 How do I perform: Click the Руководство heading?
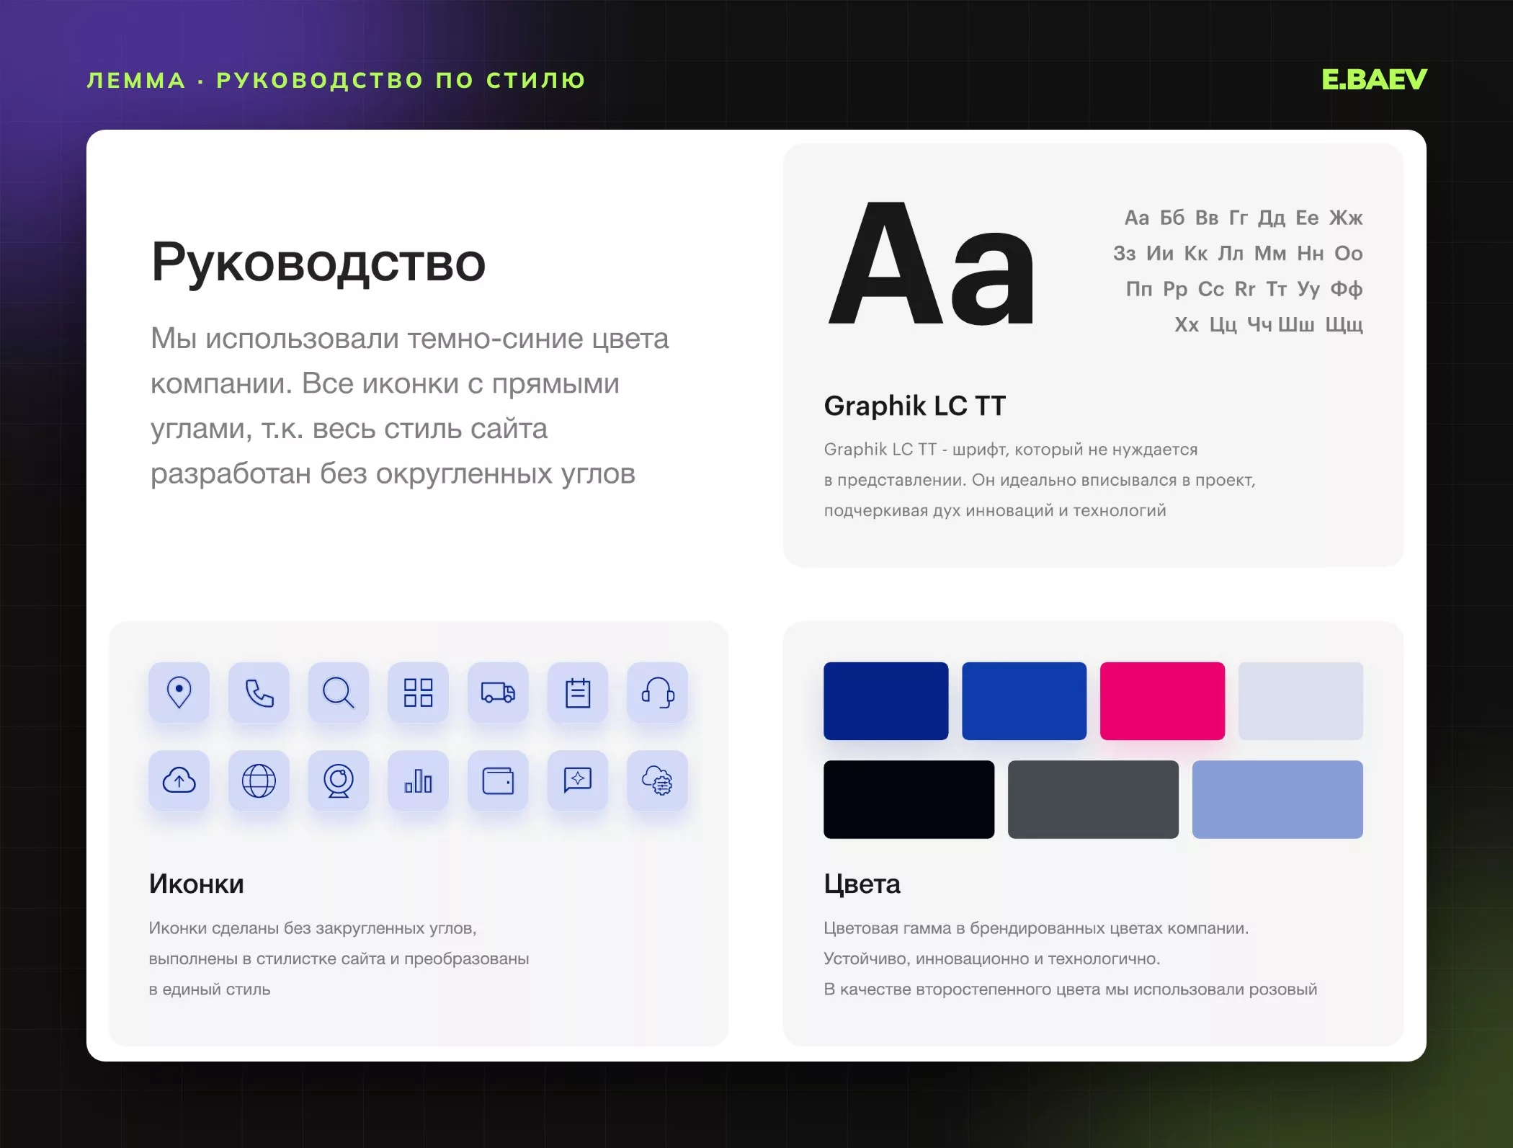pos(318,264)
